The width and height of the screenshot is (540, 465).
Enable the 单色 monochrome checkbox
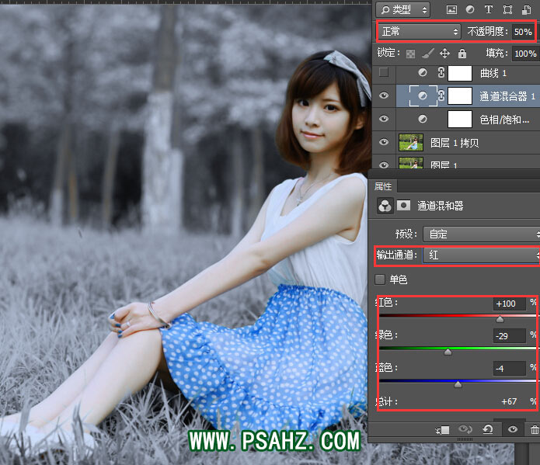(380, 279)
